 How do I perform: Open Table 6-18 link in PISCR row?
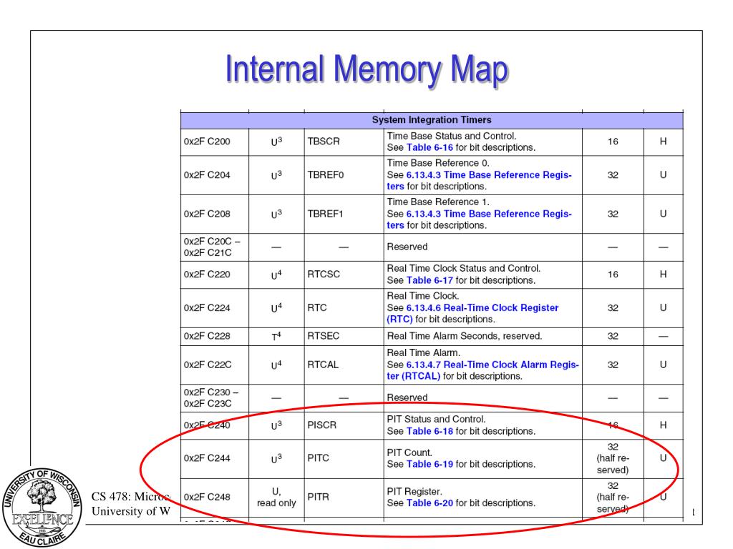coord(429,431)
